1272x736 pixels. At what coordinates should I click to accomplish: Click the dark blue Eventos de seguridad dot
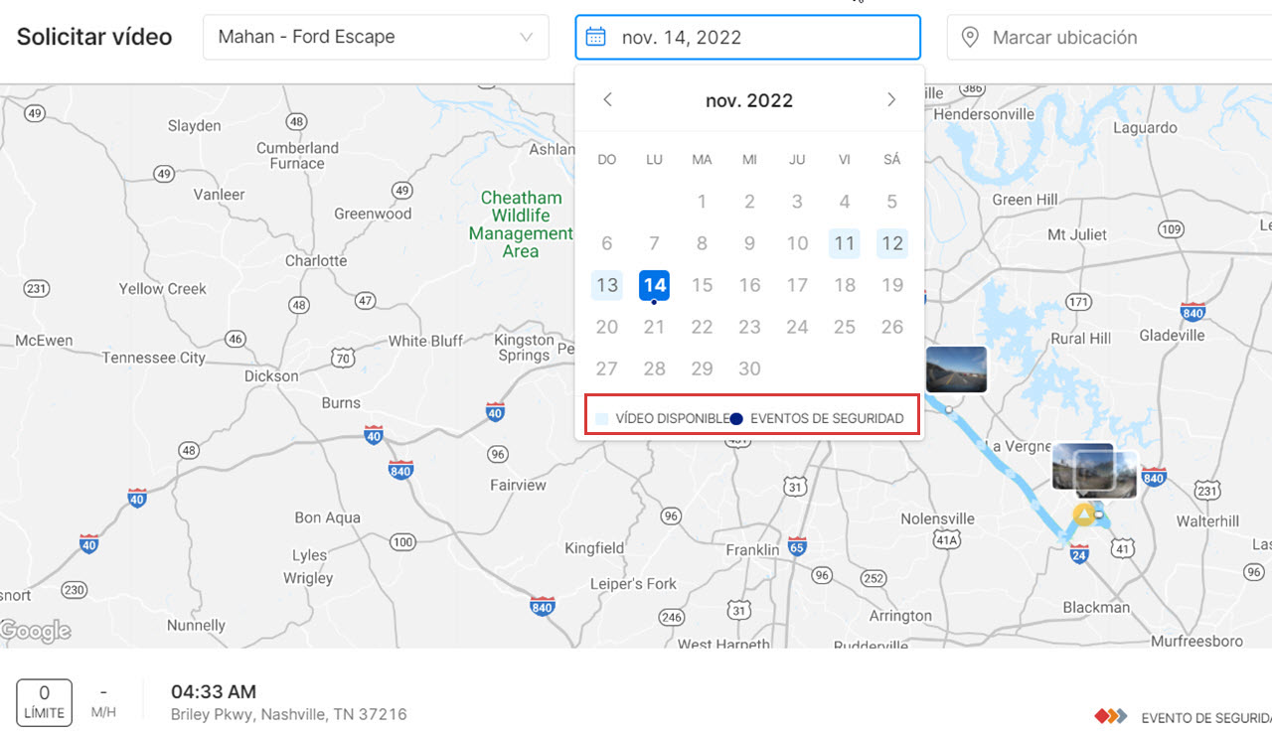736,419
